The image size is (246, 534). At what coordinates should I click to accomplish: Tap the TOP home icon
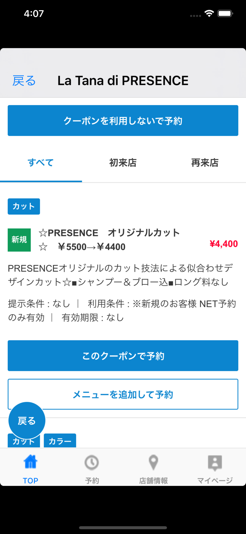click(x=30, y=462)
